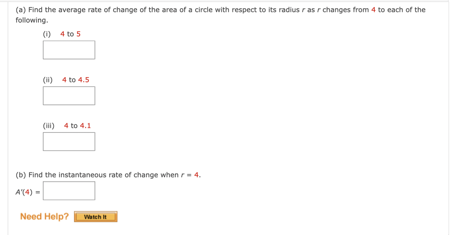Click the Watch It button border
The height and width of the screenshot is (235, 452).
point(95,216)
